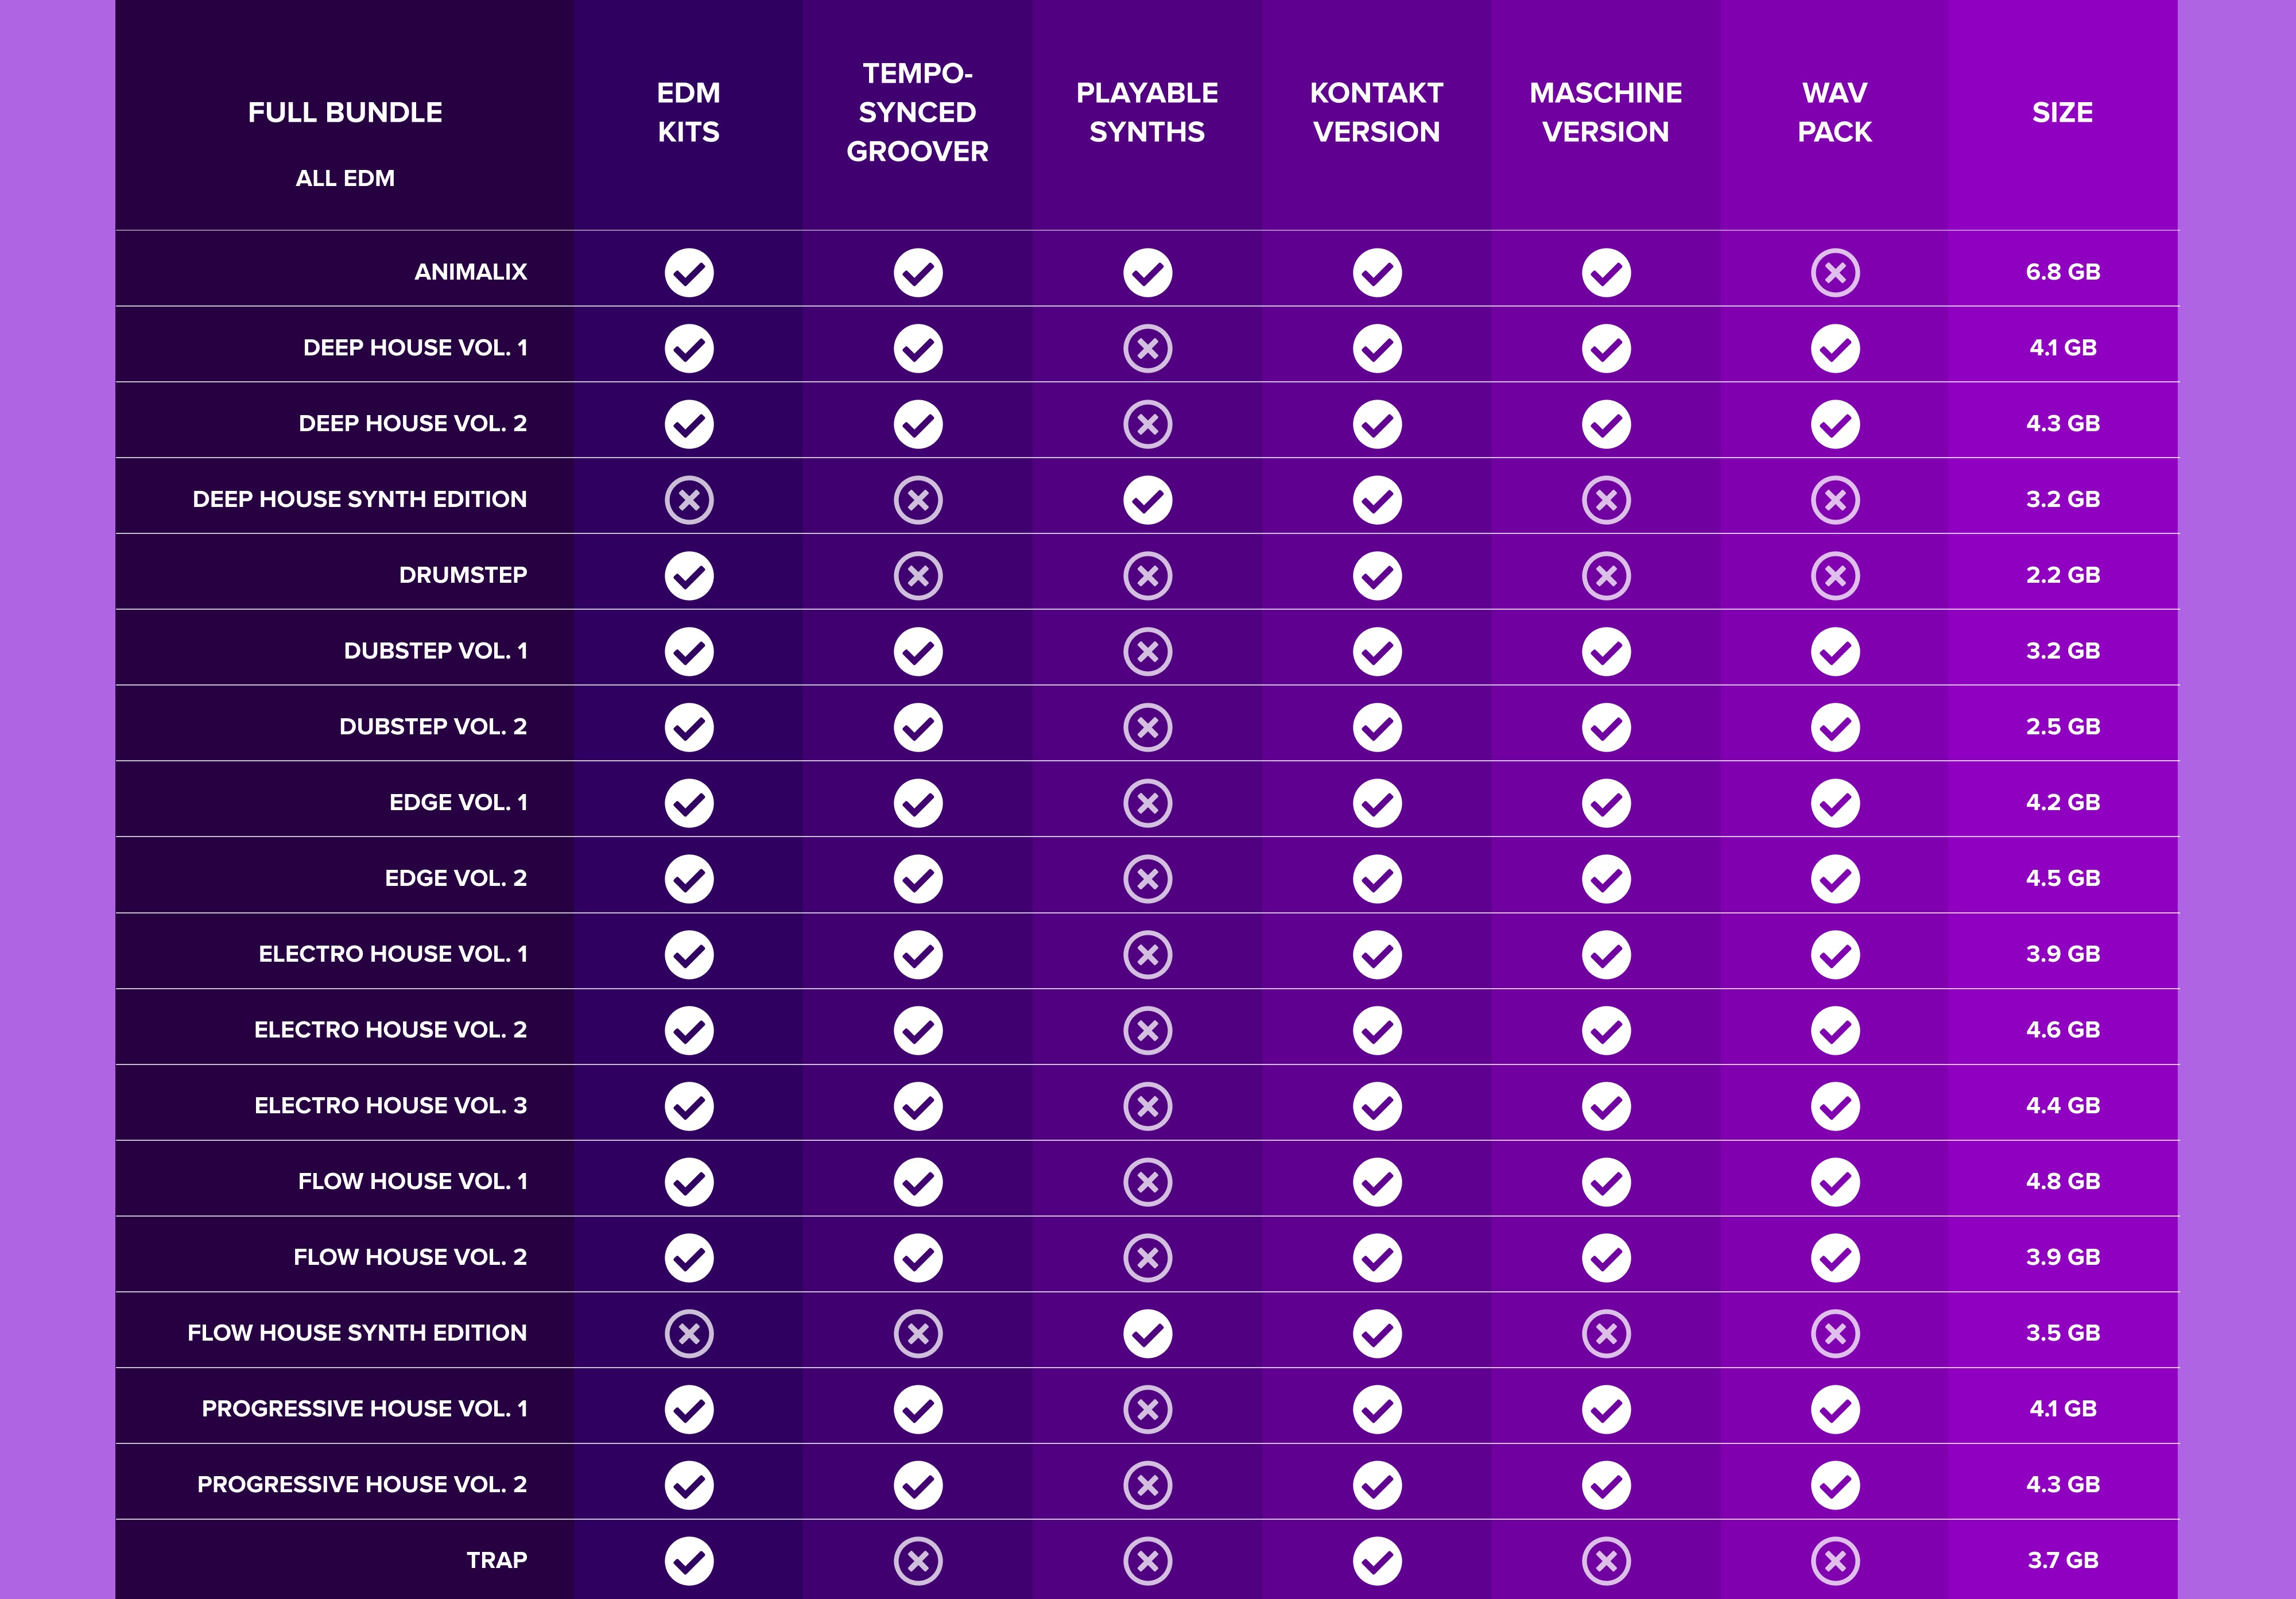
Task: Click Animalix WAV Pack cross icon
Action: click(1835, 273)
